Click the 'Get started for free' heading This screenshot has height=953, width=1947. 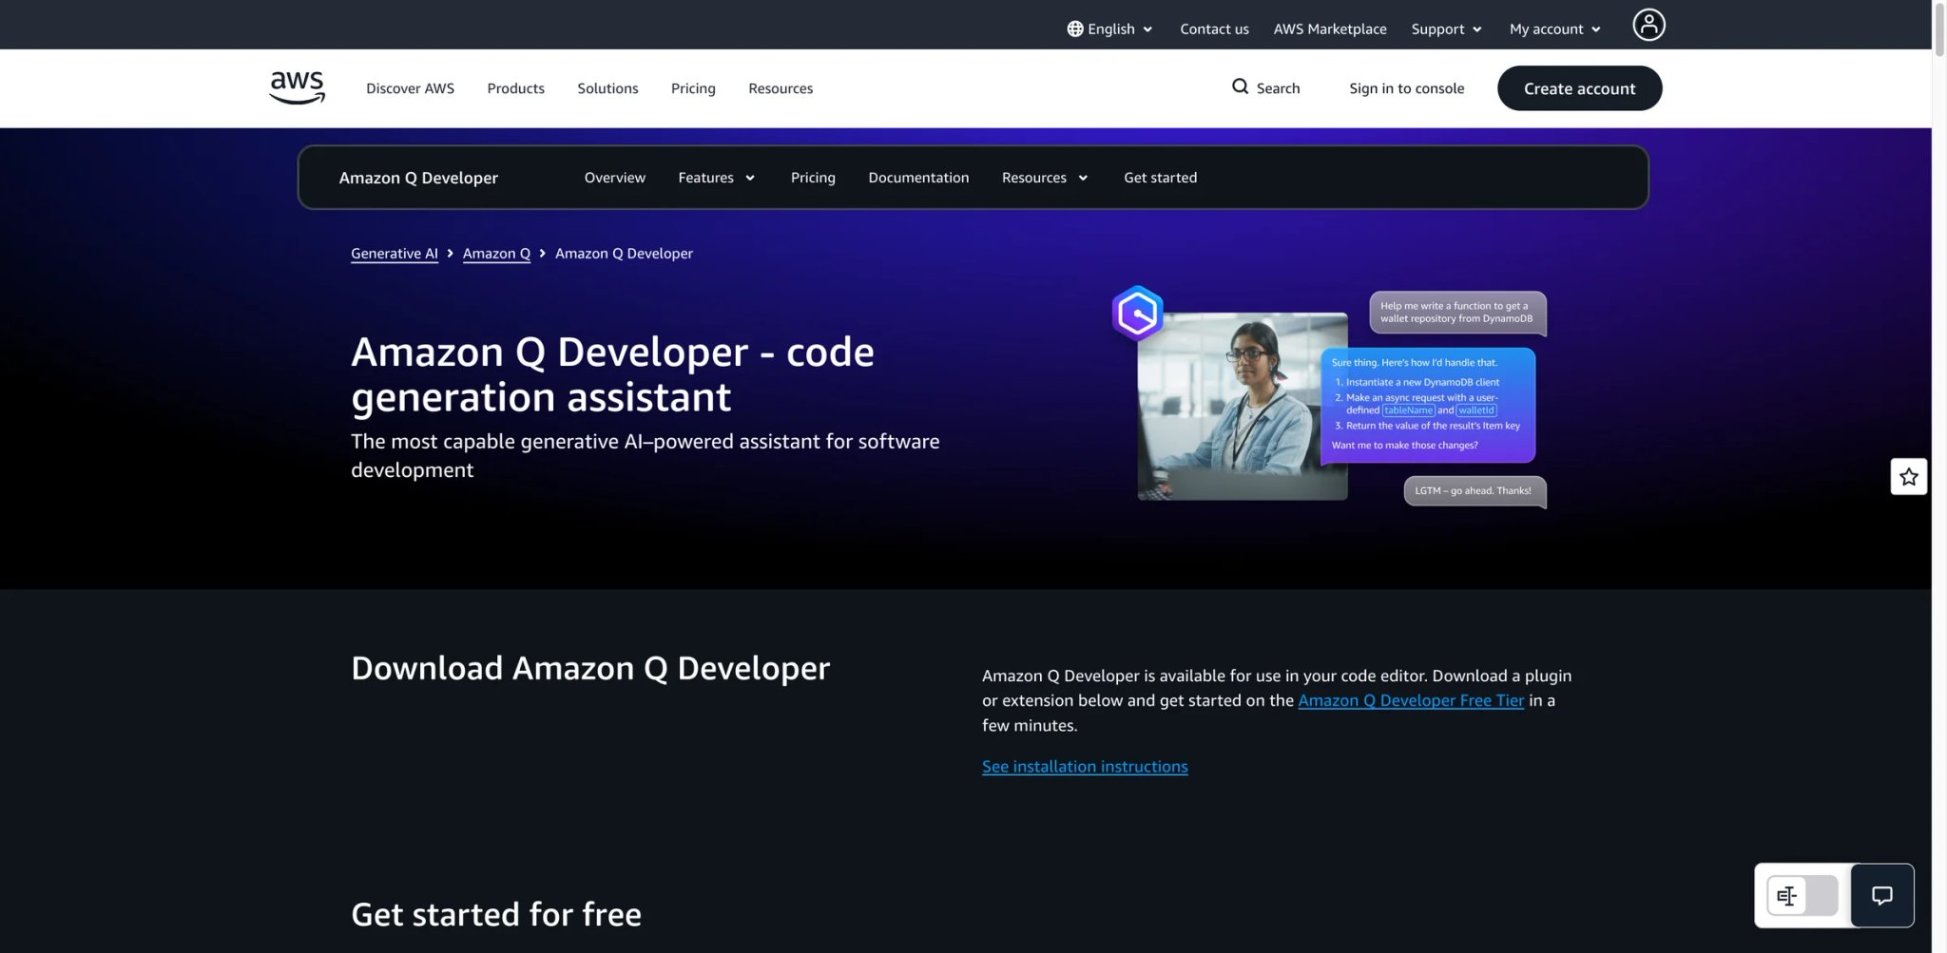(x=496, y=914)
